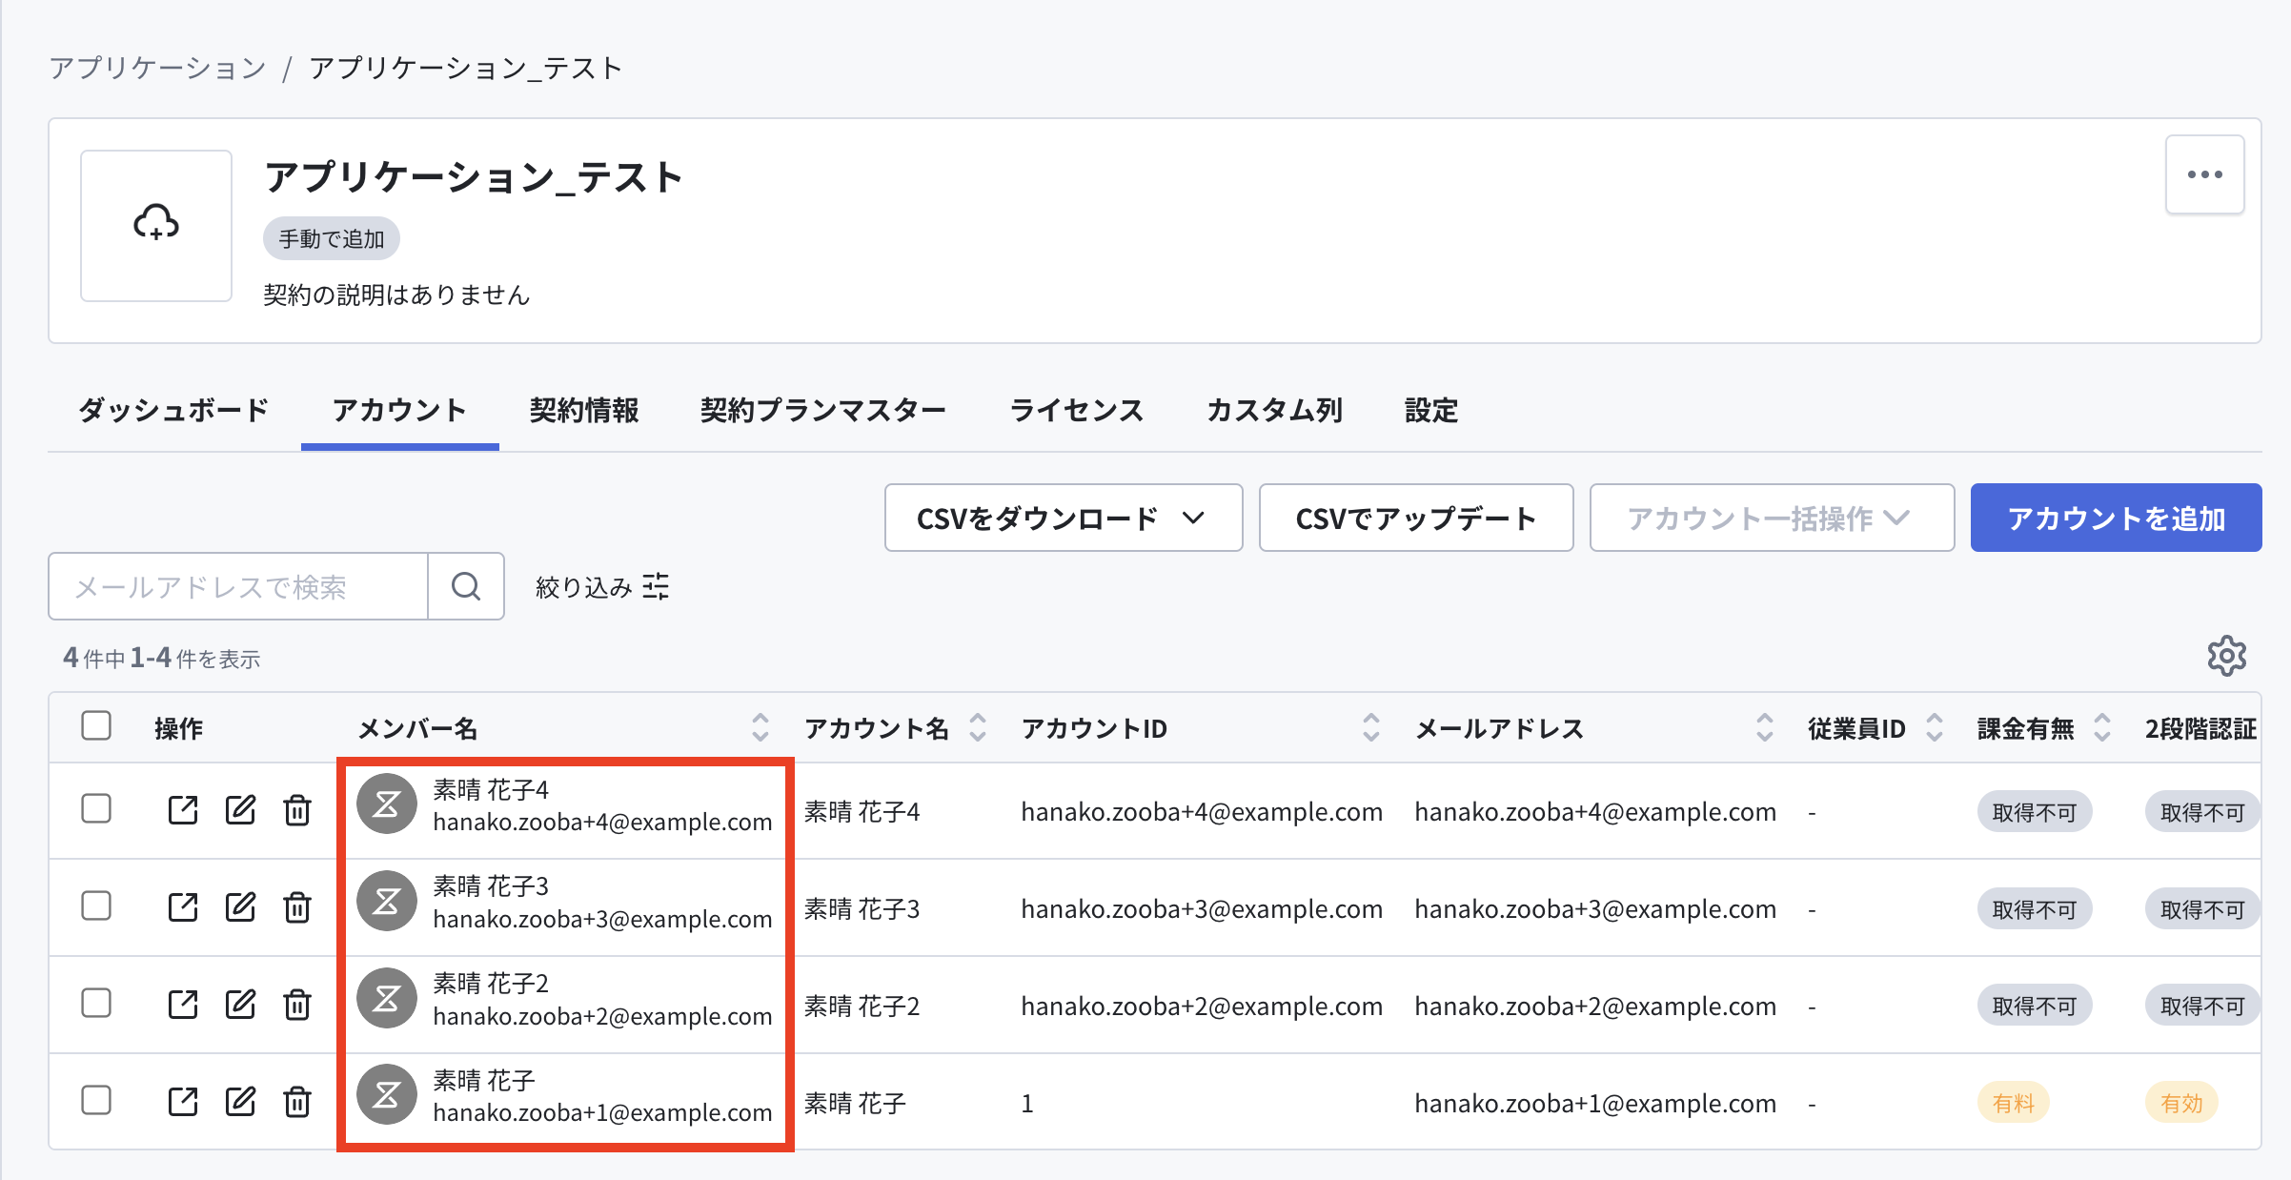Viewport: 2291px width, 1180px height.
Task: Check the 素晴 花子2 row checkbox
Action: 96,1004
